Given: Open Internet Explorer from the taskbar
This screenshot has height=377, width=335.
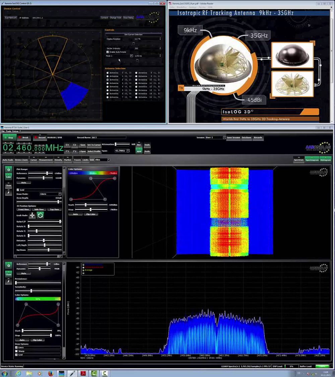Looking at the screenshot, I should [18, 373].
